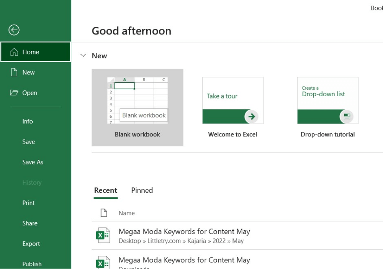Click the file icon in Name header
Screen dimensions: 383x269
[104, 213]
